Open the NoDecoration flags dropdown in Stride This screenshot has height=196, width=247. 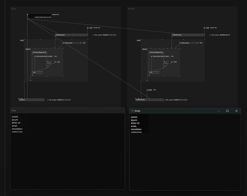pyautogui.click(x=189, y=43)
